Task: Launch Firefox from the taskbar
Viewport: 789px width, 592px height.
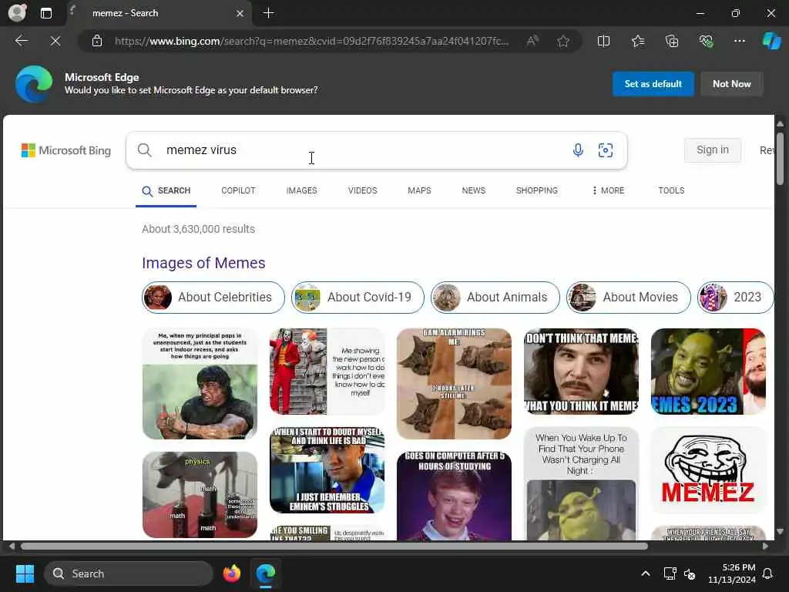Action: pyautogui.click(x=231, y=573)
